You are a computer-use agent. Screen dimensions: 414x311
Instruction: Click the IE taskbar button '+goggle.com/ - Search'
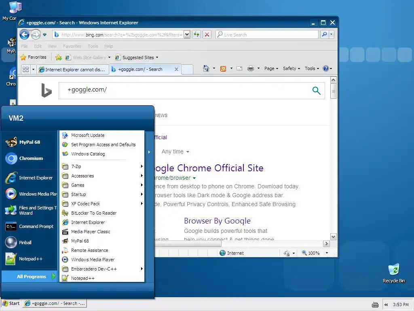tap(55, 304)
